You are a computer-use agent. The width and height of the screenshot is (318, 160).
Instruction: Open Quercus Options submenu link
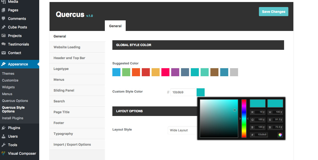click(x=15, y=101)
